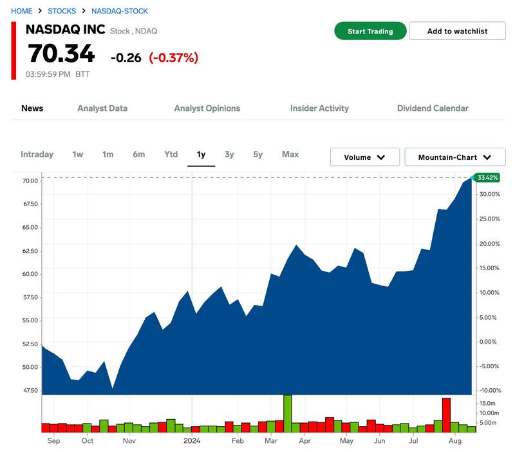
Task: Open the NASDAQ-STOCK breadcrumb link
Action: tap(120, 11)
